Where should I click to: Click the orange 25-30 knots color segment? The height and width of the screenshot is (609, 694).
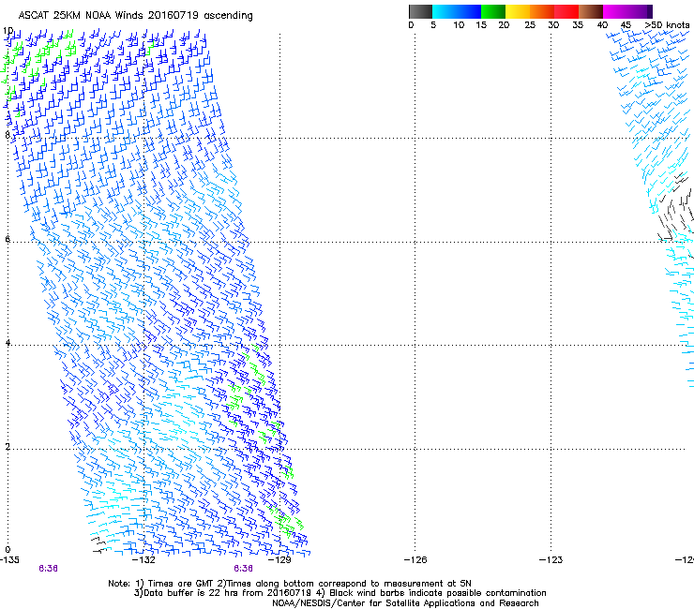pos(542,11)
